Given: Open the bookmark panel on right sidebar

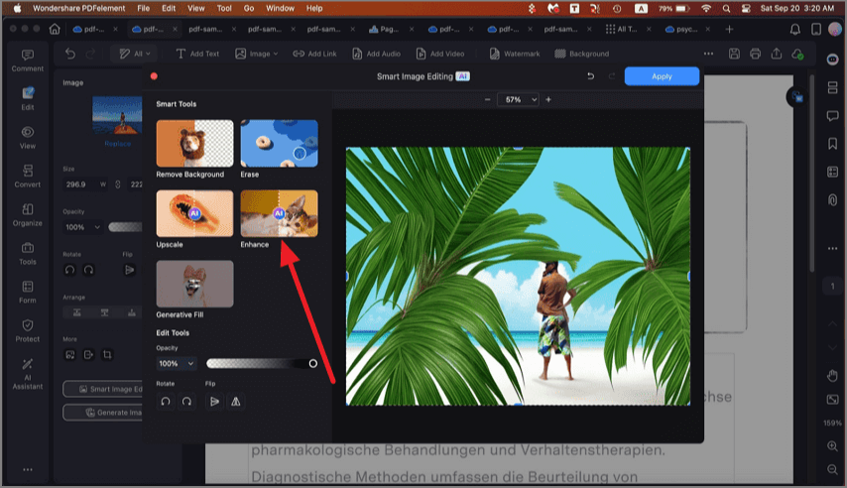Looking at the screenshot, I should click(832, 144).
